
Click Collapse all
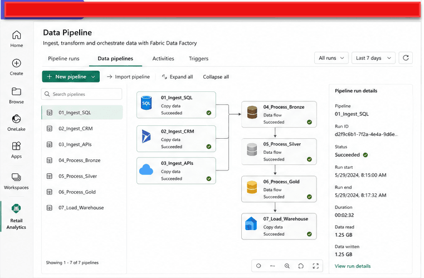(x=216, y=77)
